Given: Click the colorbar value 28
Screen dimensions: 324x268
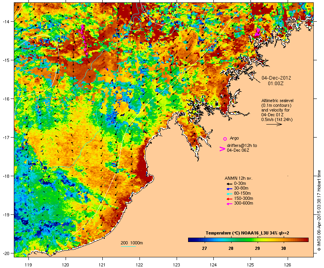Looking at the screenshot, I should (x=231, y=248).
